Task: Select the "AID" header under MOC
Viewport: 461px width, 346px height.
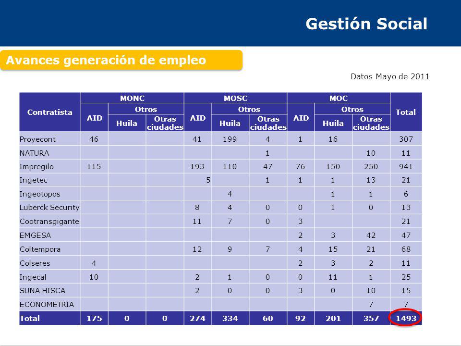Action: pyautogui.click(x=301, y=118)
